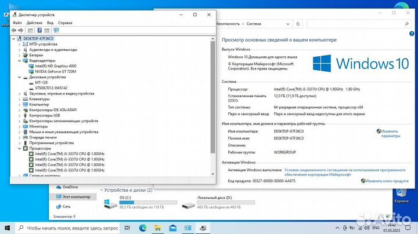
Task: Click the Очереди печати printer icon
Action: click(26, 137)
